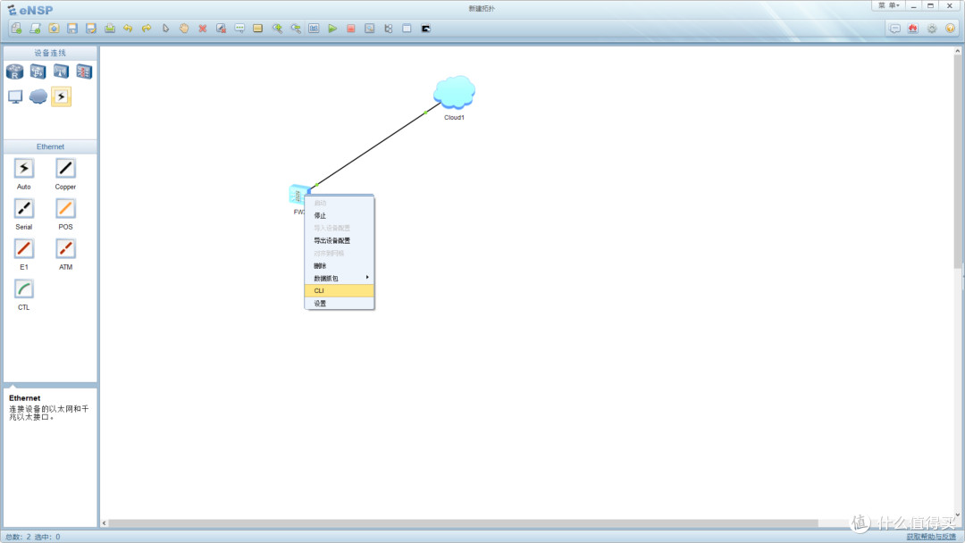
Task: Click the zoom out magnifier icon
Action: tap(296, 29)
